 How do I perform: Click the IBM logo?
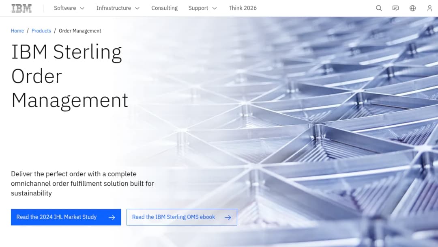tap(21, 8)
